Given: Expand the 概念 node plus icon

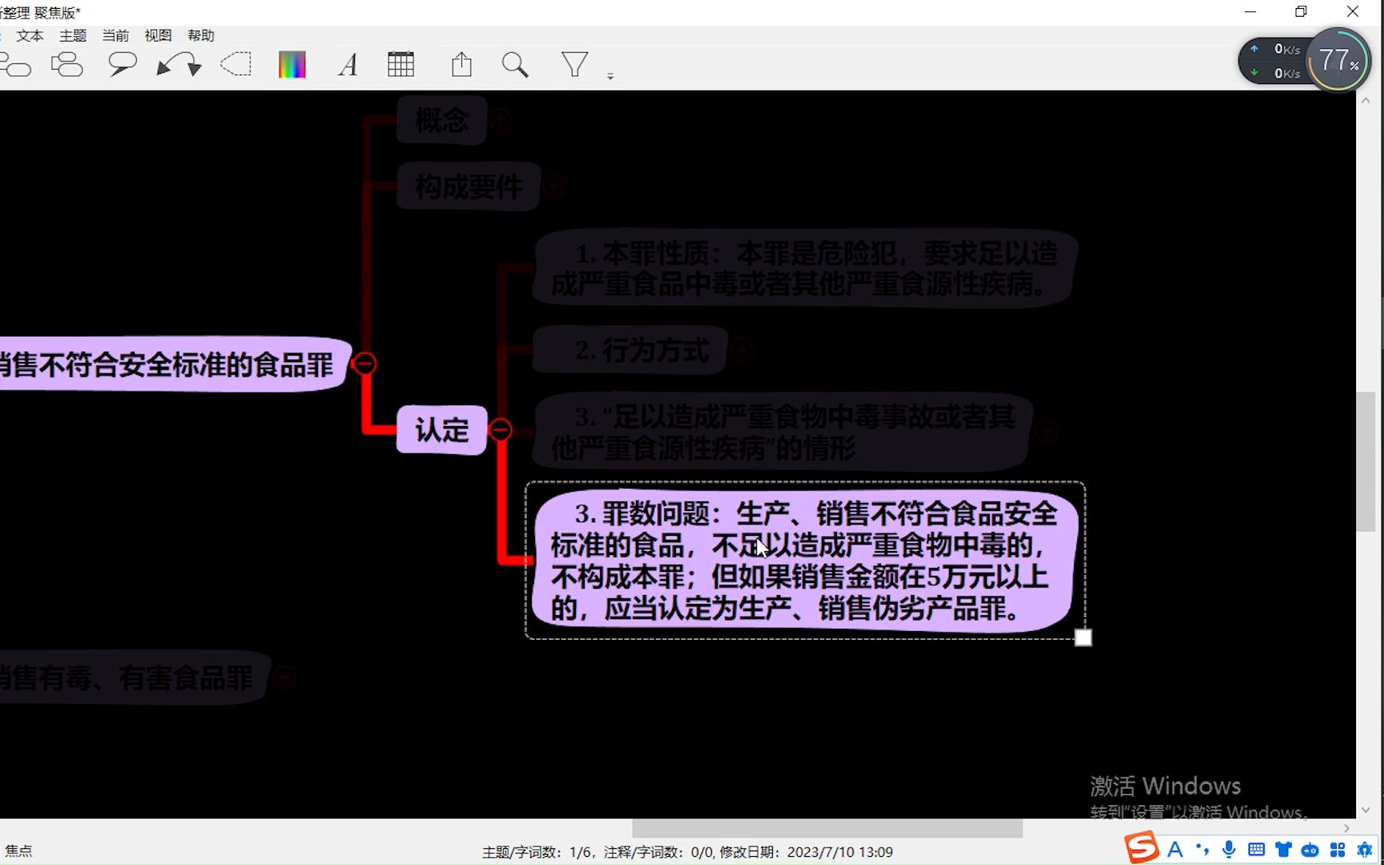Looking at the screenshot, I should pyautogui.click(x=502, y=120).
